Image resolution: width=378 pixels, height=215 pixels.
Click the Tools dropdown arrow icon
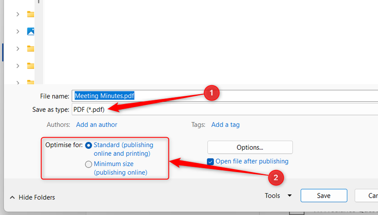click(290, 195)
